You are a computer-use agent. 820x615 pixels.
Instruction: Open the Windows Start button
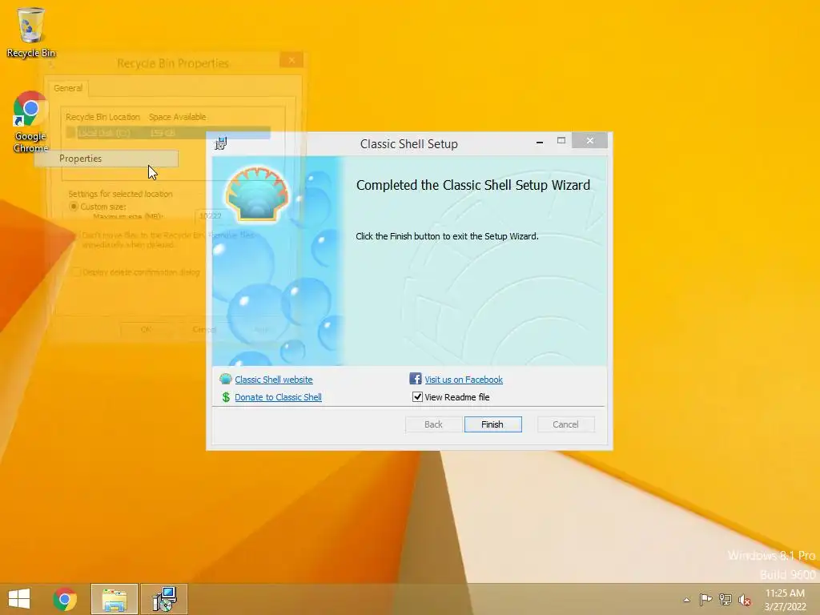(x=19, y=599)
